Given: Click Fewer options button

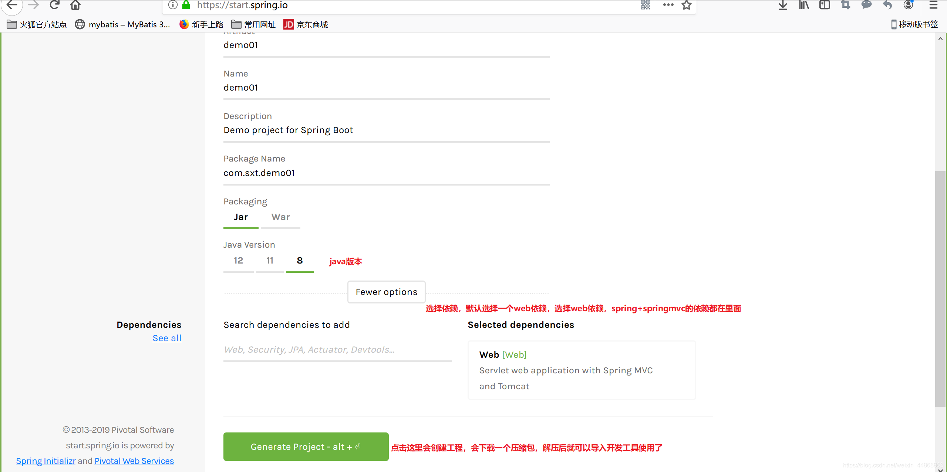Looking at the screenshot, I should (x=386, y=292).
